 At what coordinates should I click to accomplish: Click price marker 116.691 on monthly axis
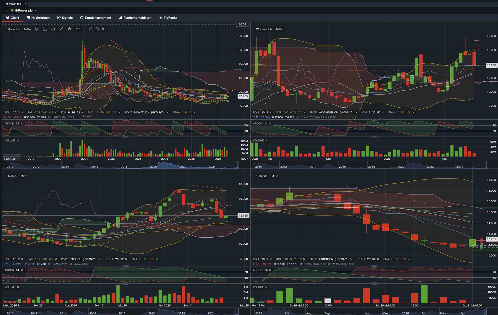click(x=242, y=24)
